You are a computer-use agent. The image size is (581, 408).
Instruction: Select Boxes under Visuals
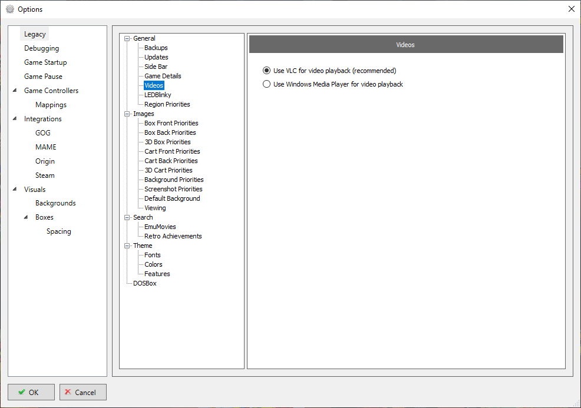click(44, 217)
